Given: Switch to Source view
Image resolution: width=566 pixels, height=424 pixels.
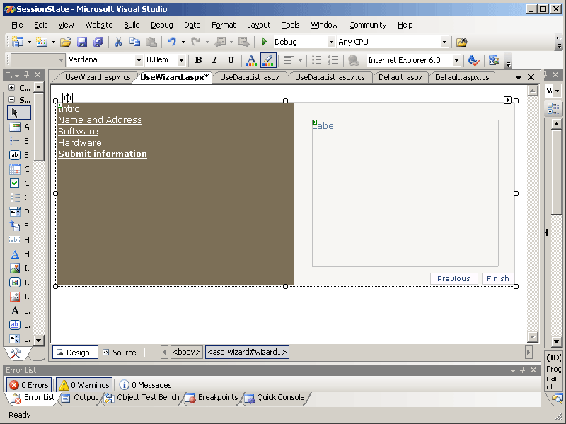Looking at the screenshot, I should (119, 353).
